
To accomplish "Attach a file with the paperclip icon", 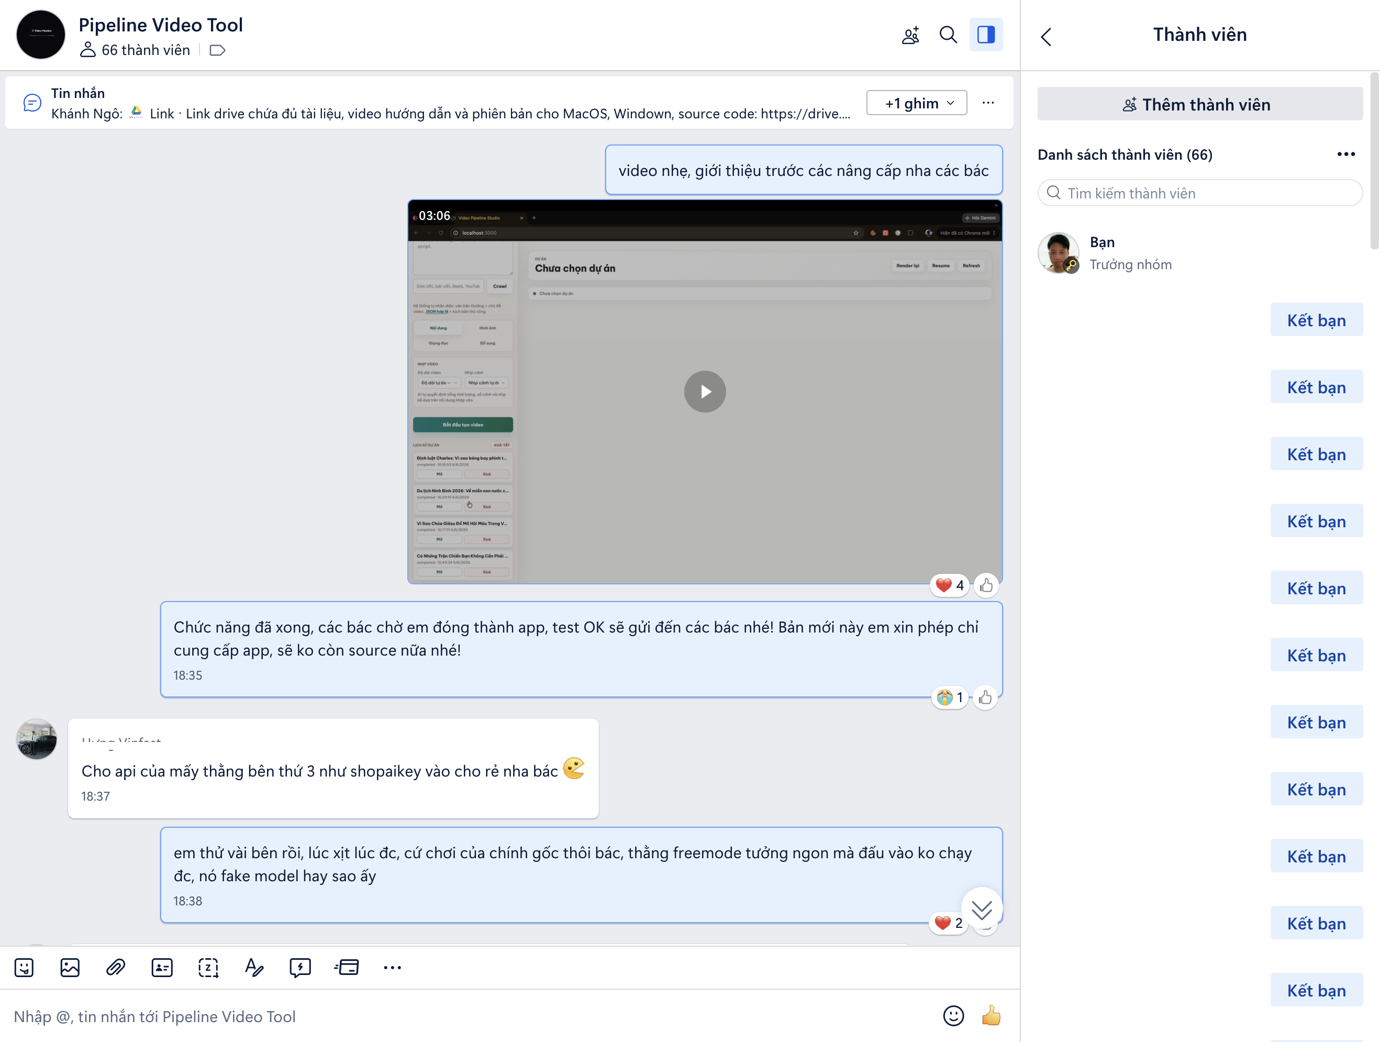I will [x=115, y=968].
